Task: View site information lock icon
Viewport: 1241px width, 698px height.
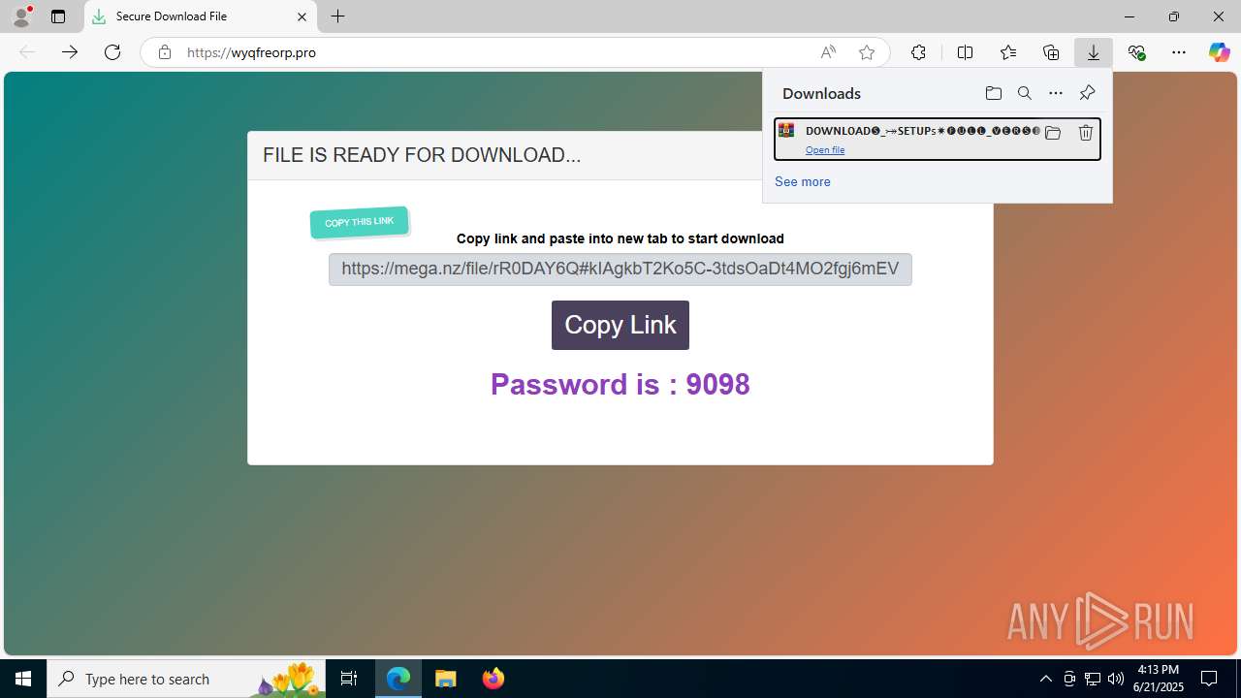Action: click(x=165, y=52)
